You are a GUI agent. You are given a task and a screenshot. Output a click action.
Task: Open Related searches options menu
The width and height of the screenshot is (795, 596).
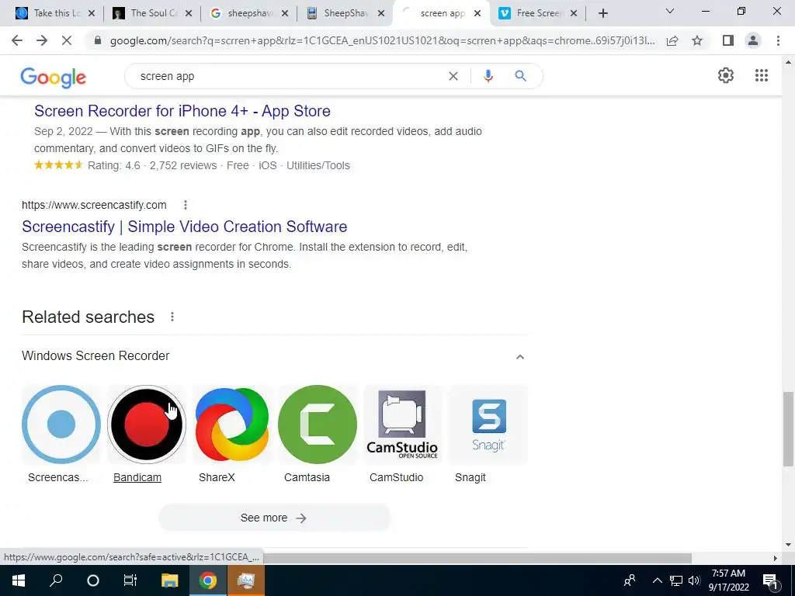coord(172,317)
